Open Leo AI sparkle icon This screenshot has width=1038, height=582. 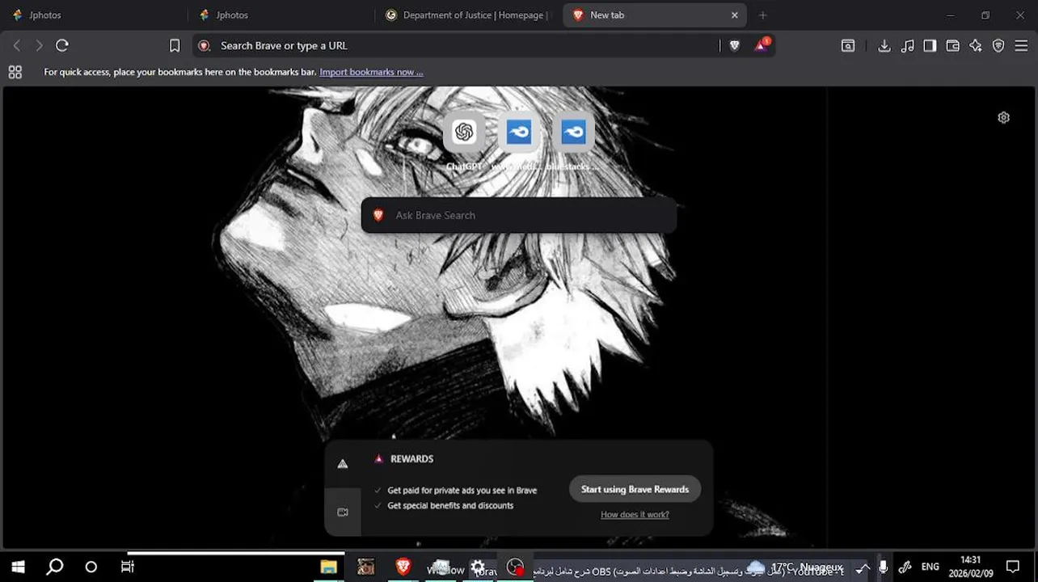[976, 46]
